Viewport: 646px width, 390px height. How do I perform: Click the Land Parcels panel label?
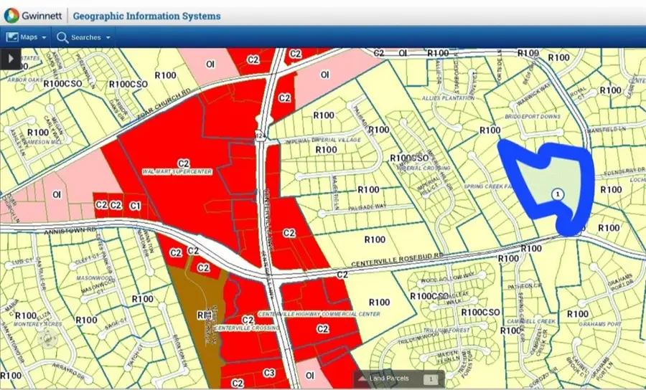pos(389,379)
